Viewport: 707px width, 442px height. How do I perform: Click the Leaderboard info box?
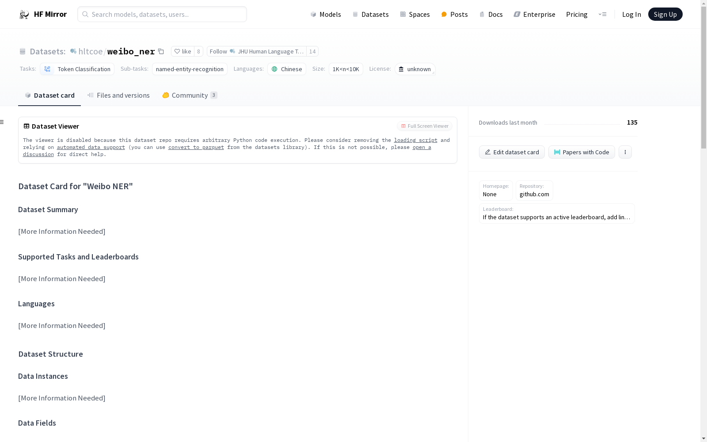coord(557,213)
